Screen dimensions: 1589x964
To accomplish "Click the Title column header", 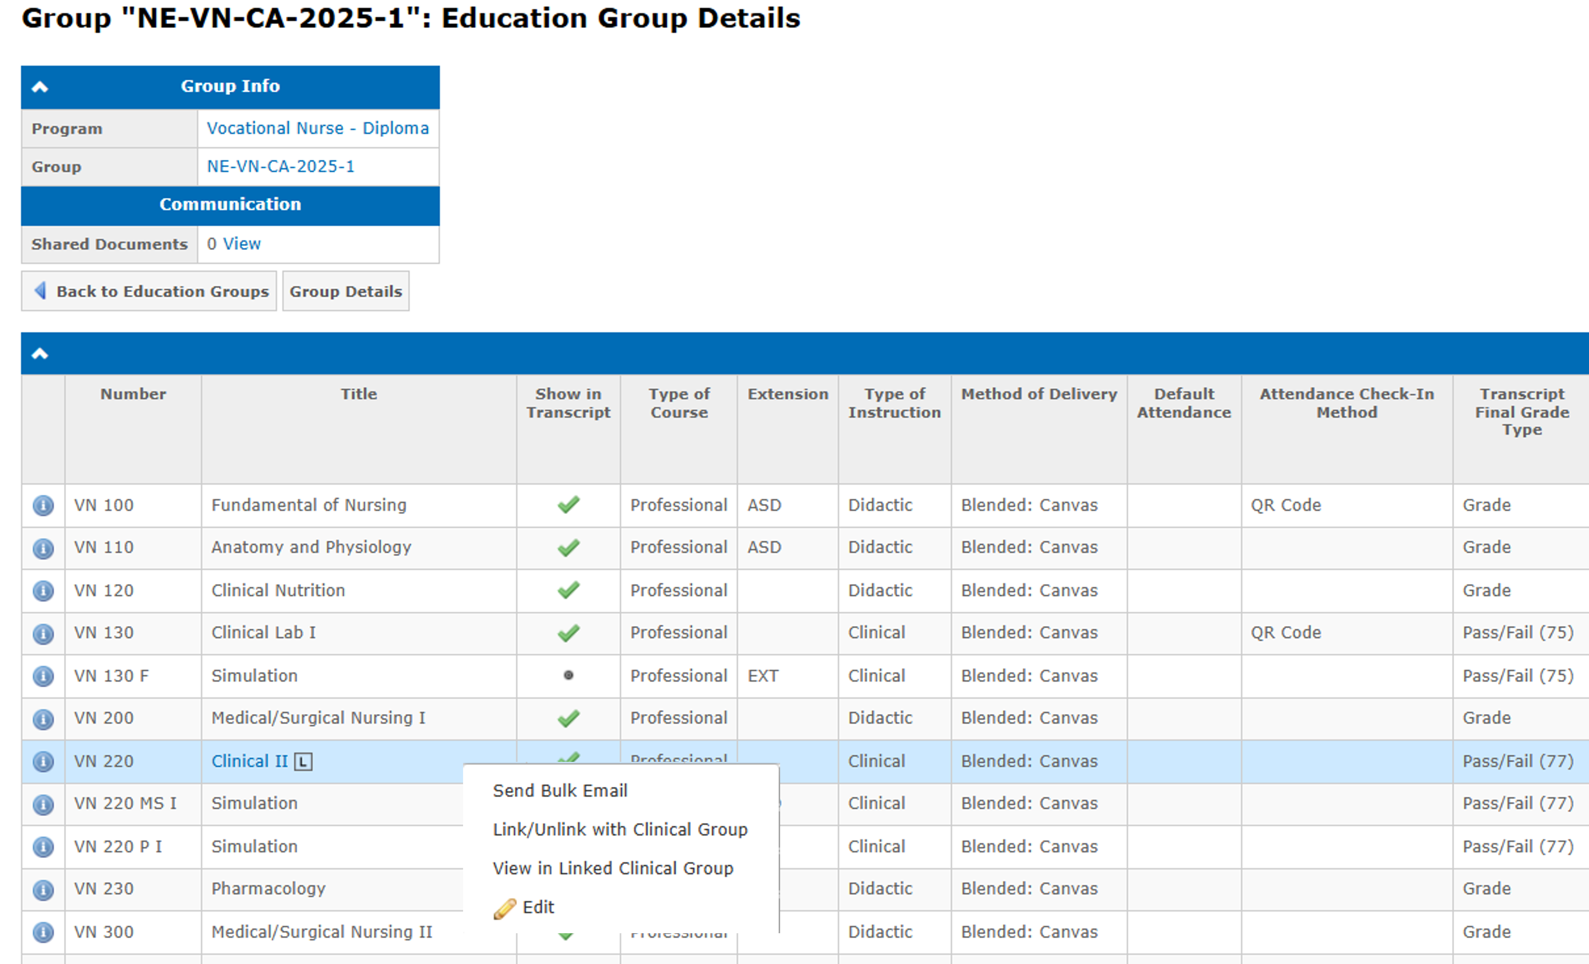I will [x=359, y=394].
